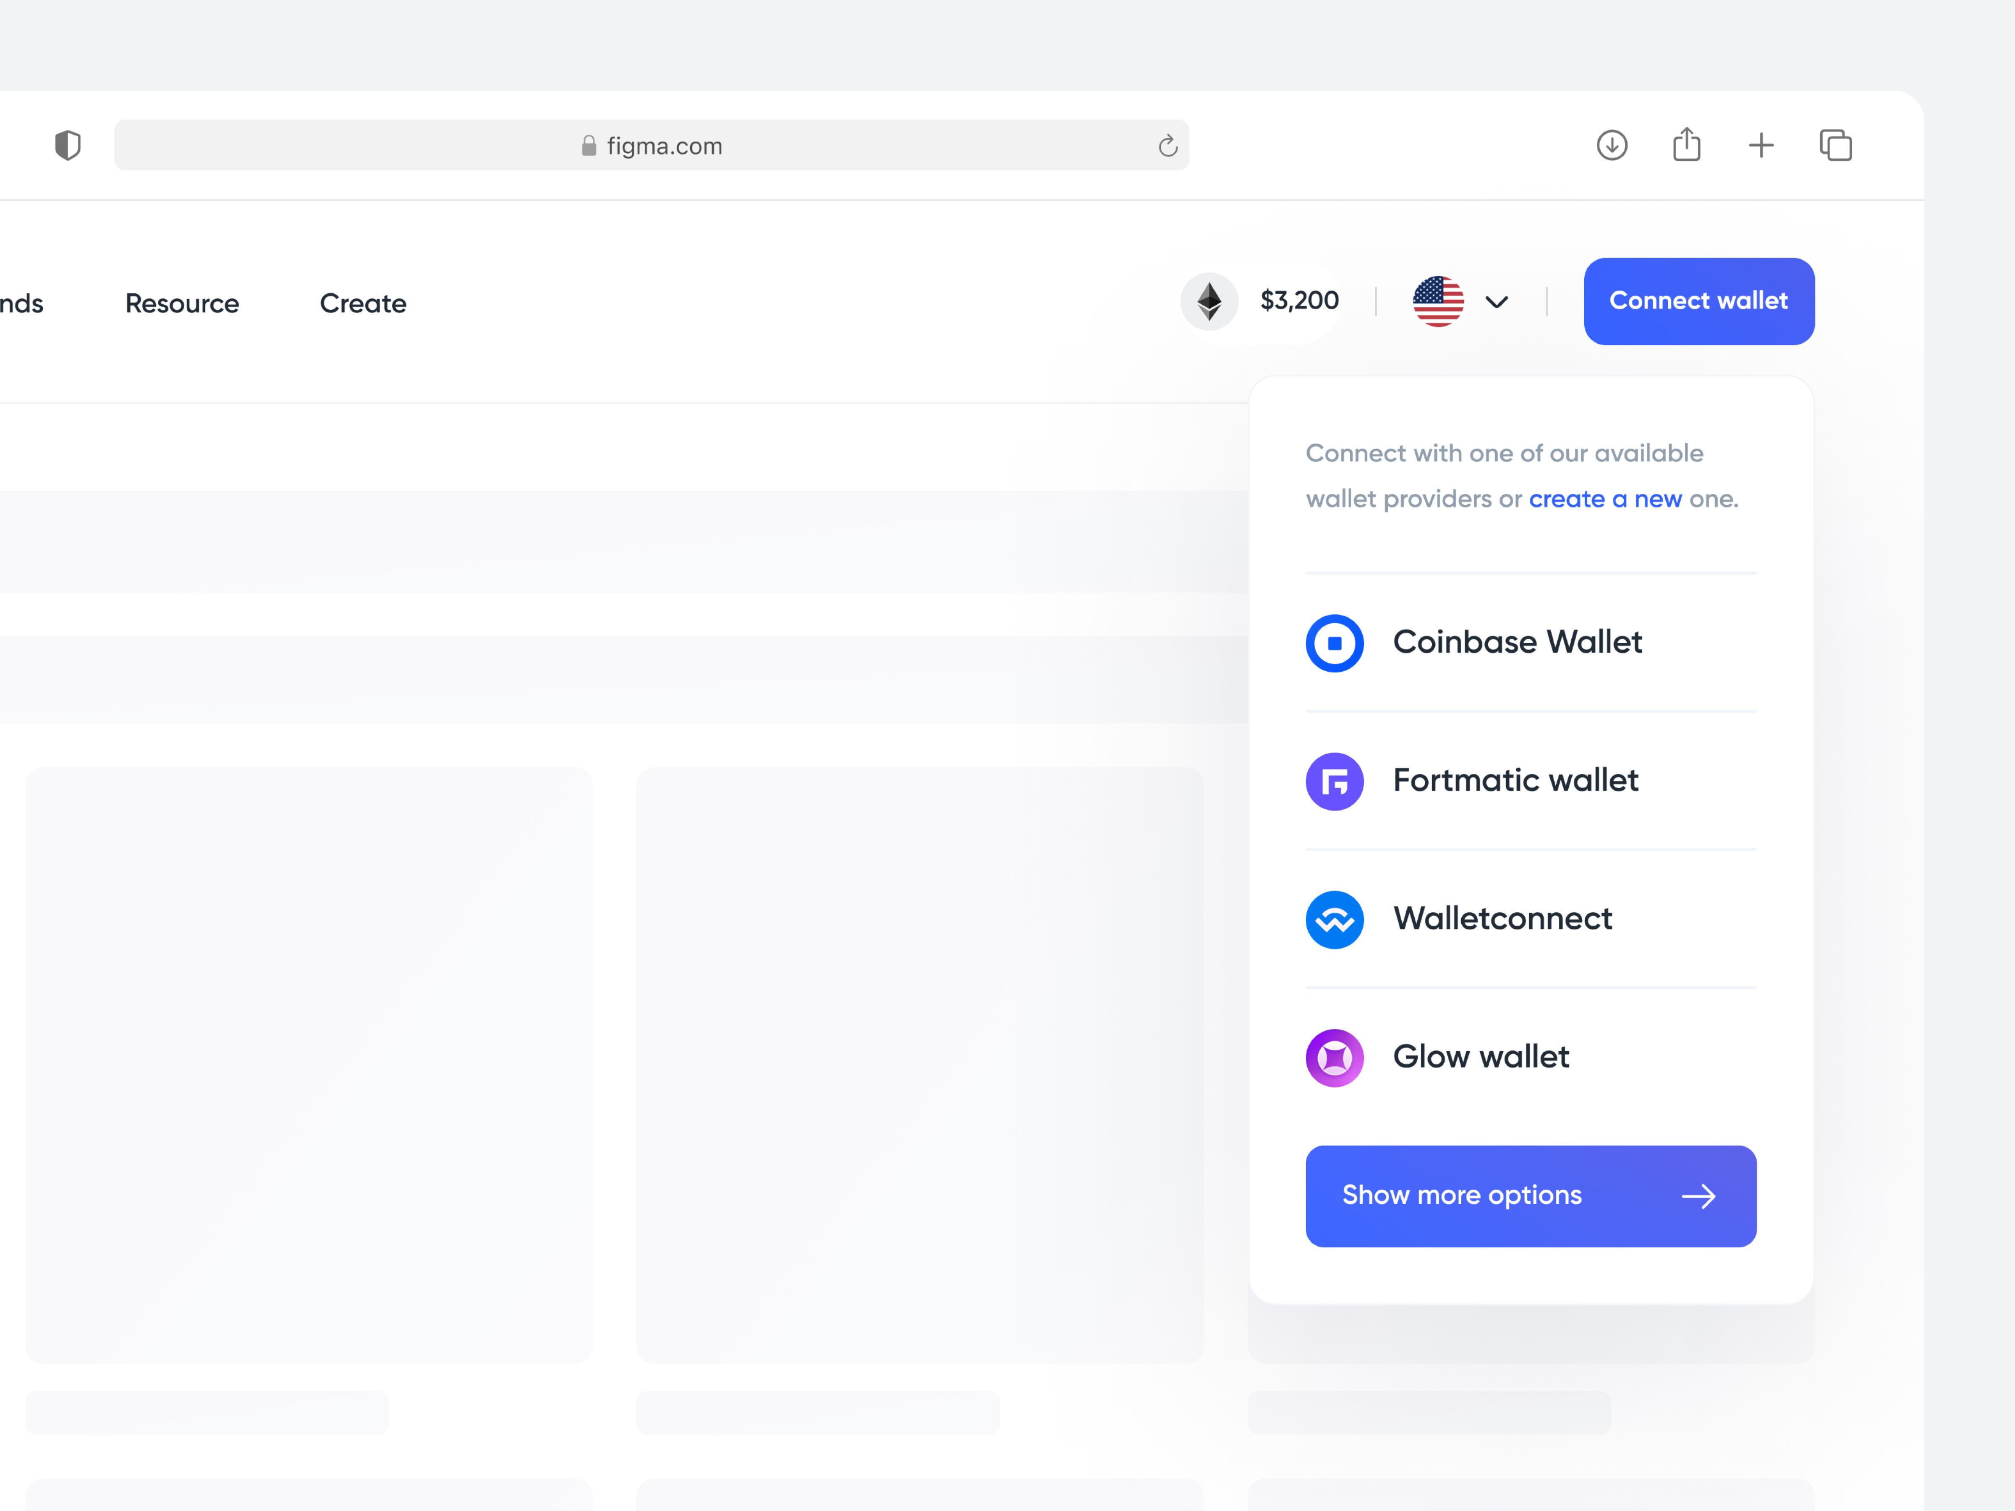Open the language selection dropdown
This screenshot has width=2015, height=1511.
(x=1497, y=301)
